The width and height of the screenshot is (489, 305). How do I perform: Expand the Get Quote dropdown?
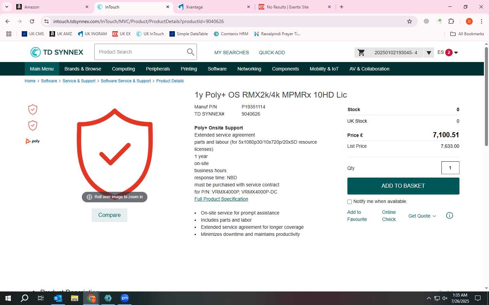pyautogui.click(x=422, y=216)
